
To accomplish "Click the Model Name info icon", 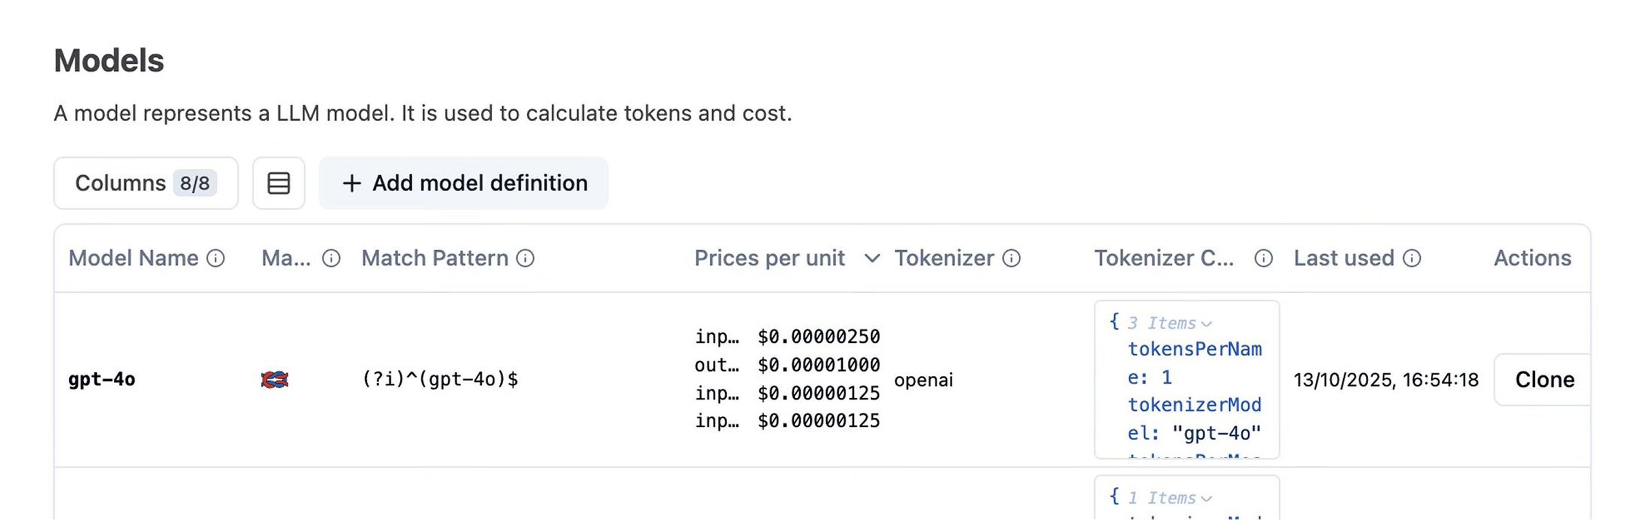I will [216, 259].
